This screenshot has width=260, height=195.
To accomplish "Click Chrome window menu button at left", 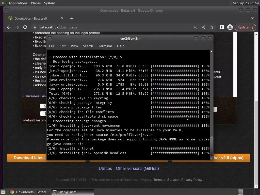I will pos(7,10).
